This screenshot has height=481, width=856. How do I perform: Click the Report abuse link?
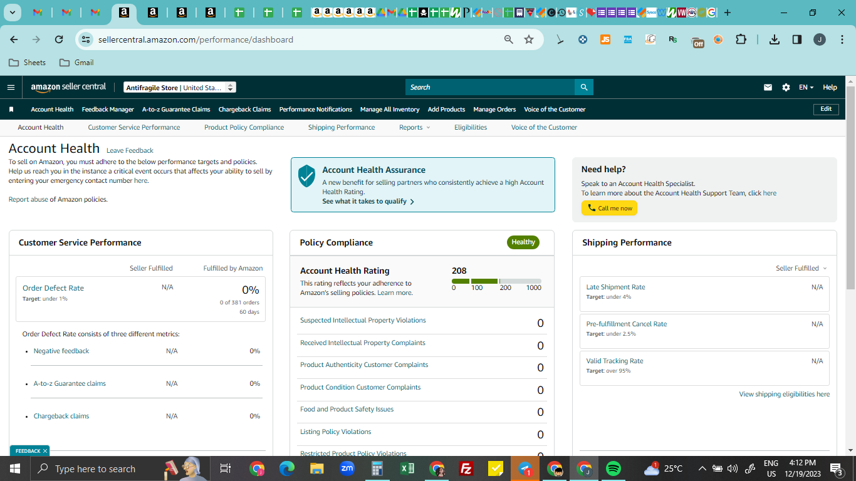28,199
